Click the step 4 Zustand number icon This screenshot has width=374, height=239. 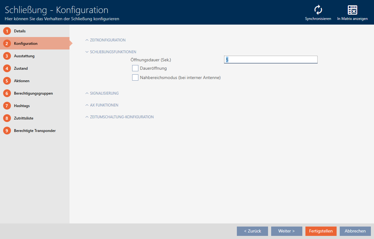[7, 68]
